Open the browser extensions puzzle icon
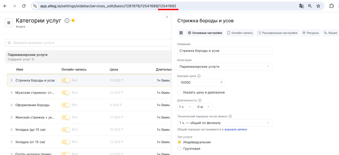Screen dimensions: 339x155 click(x=331, y=6)
